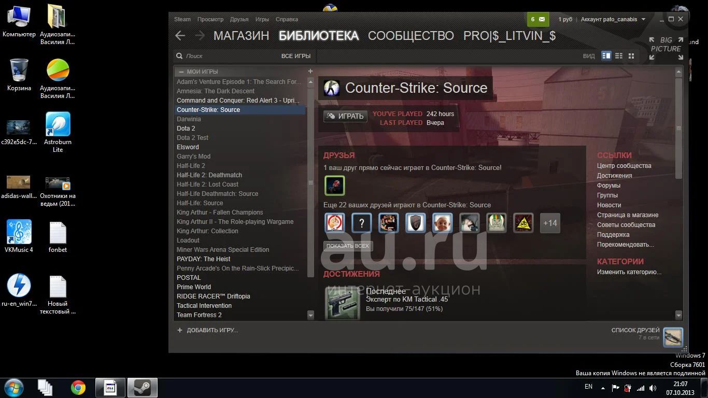Open the green inbox notification envelope
This screenshot has width=708, height=398.
(x=538, y=19)
